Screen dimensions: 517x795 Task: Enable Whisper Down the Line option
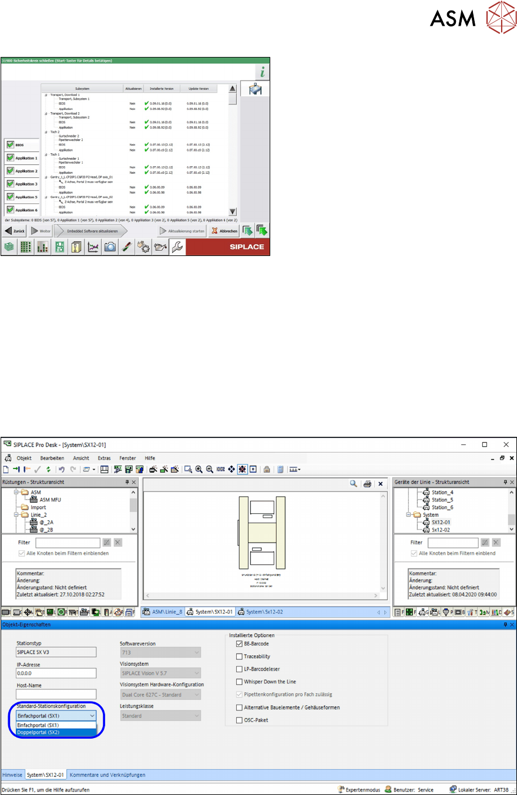(x=239, y=682)
